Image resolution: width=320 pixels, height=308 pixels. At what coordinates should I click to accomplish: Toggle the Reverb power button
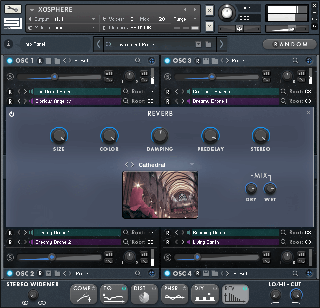(12, 114)
